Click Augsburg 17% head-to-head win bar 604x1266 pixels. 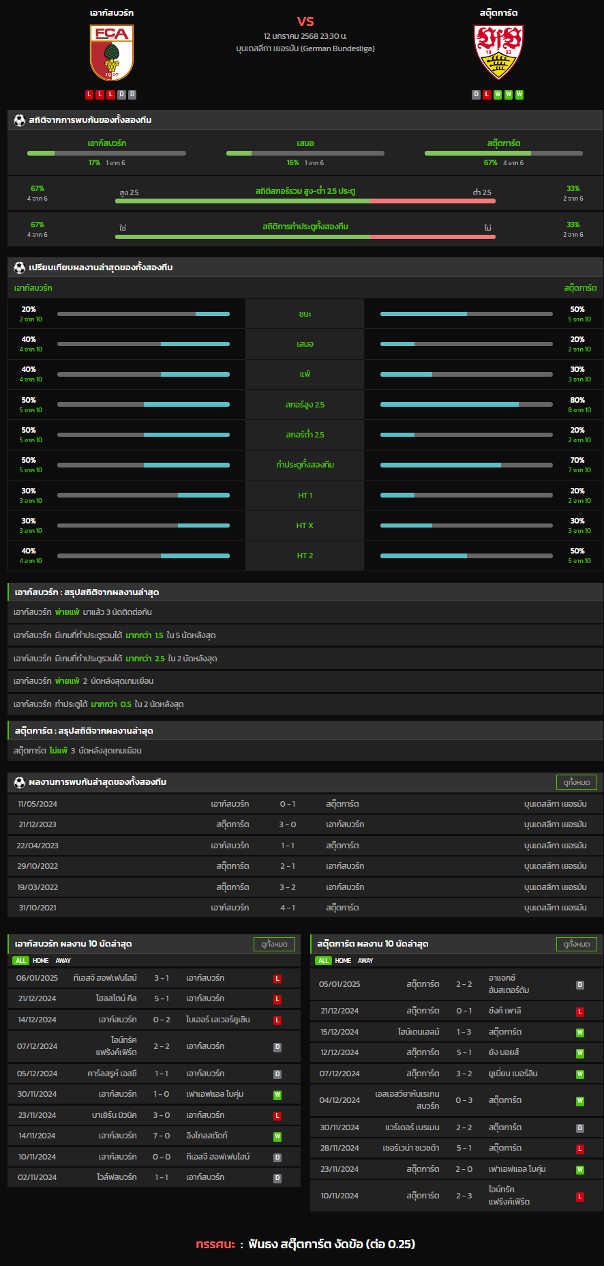point(106,153)
